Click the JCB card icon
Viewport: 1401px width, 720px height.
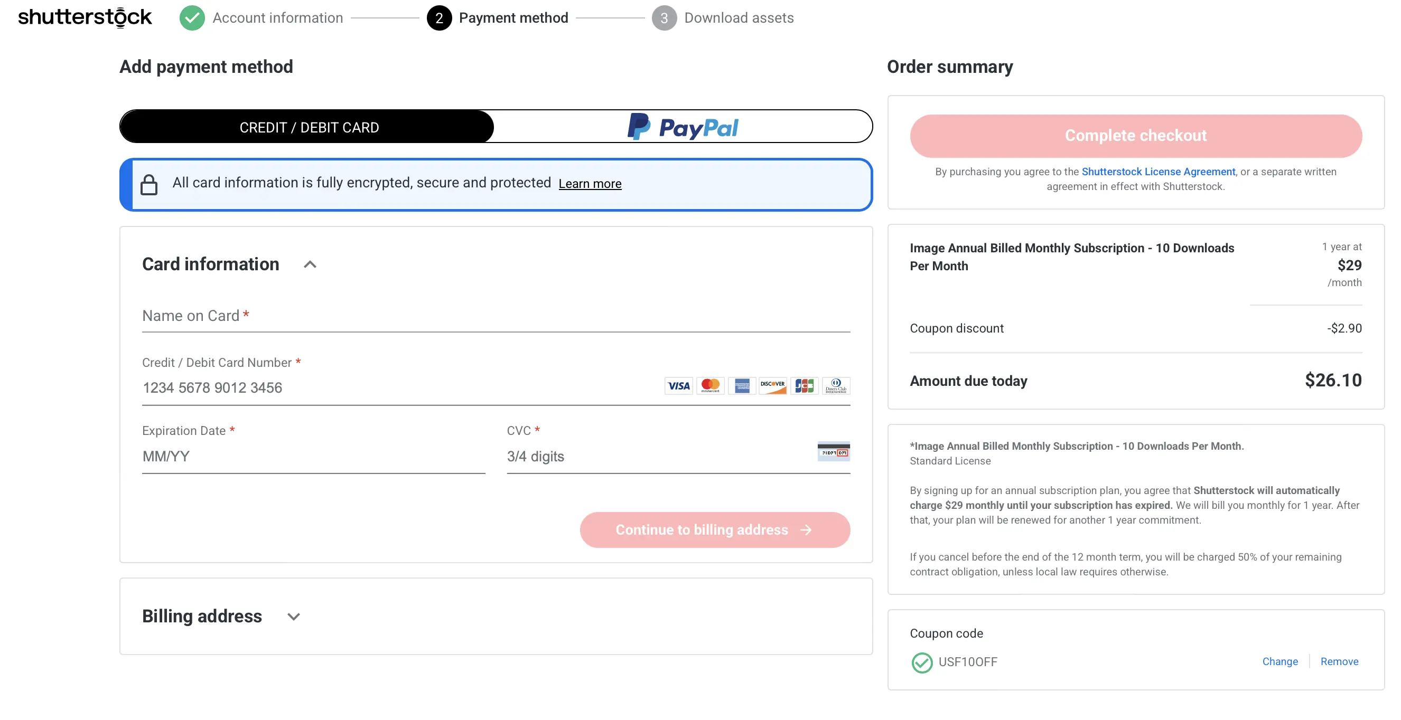[x=804, y=386]
